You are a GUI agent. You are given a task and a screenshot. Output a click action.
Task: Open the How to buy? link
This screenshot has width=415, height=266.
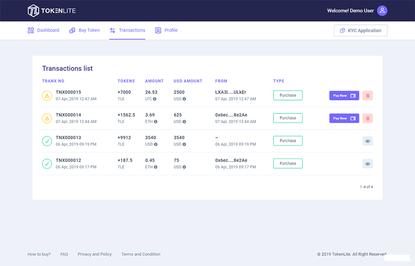point(39,254)
